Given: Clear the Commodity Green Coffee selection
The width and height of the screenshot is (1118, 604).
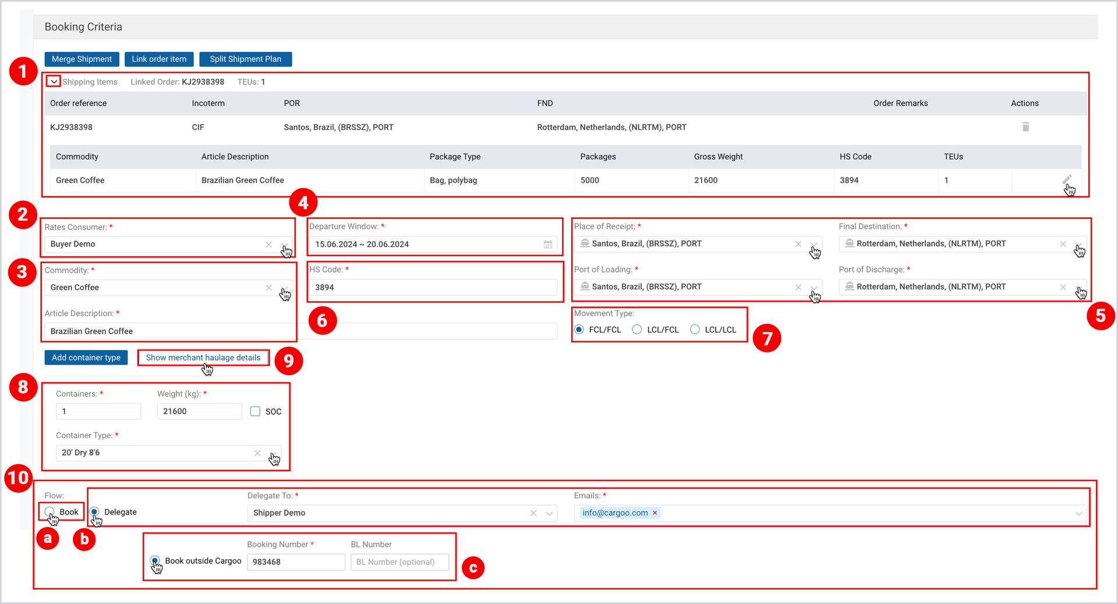Looking at the screenshot, I should pyautogui.click(x=268, y=288).
